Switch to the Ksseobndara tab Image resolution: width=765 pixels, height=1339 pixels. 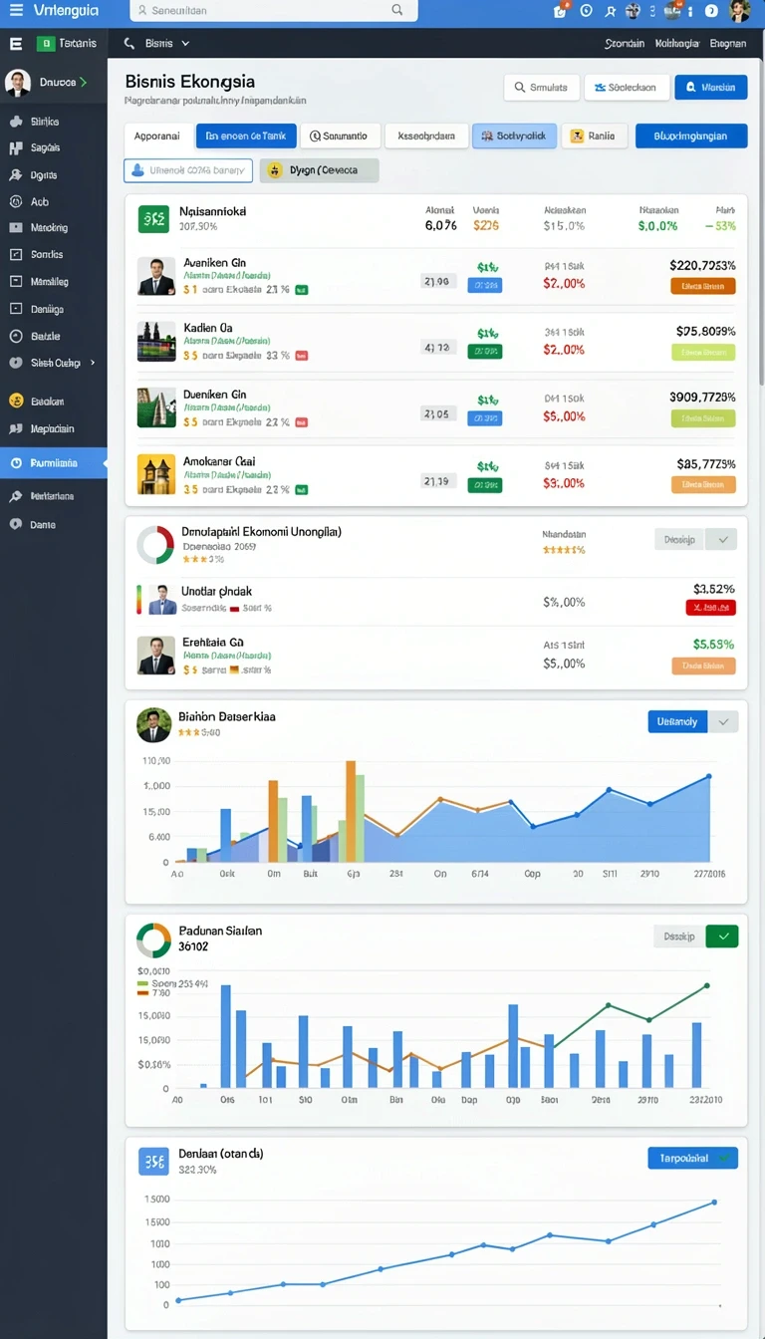pos(426,135)
